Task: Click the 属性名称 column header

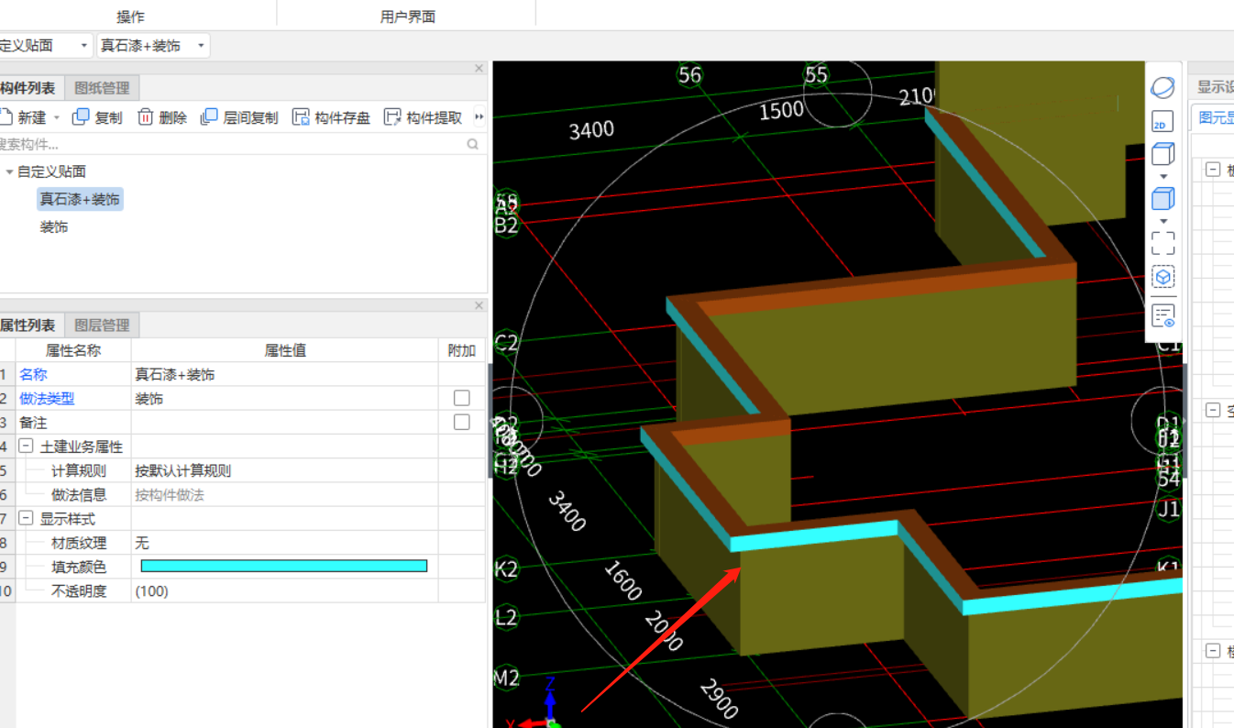Action: [73, 350]
